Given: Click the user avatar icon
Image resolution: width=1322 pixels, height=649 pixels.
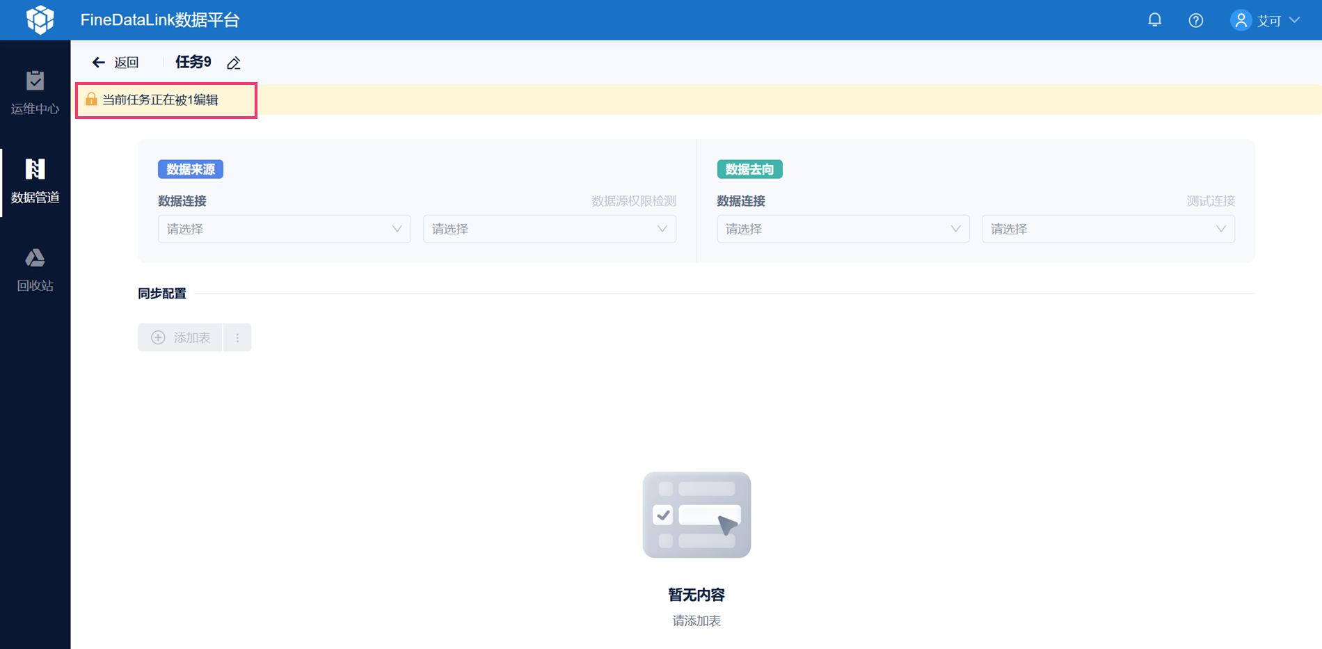Looking at the screenshot, I should click(1241, 20).
